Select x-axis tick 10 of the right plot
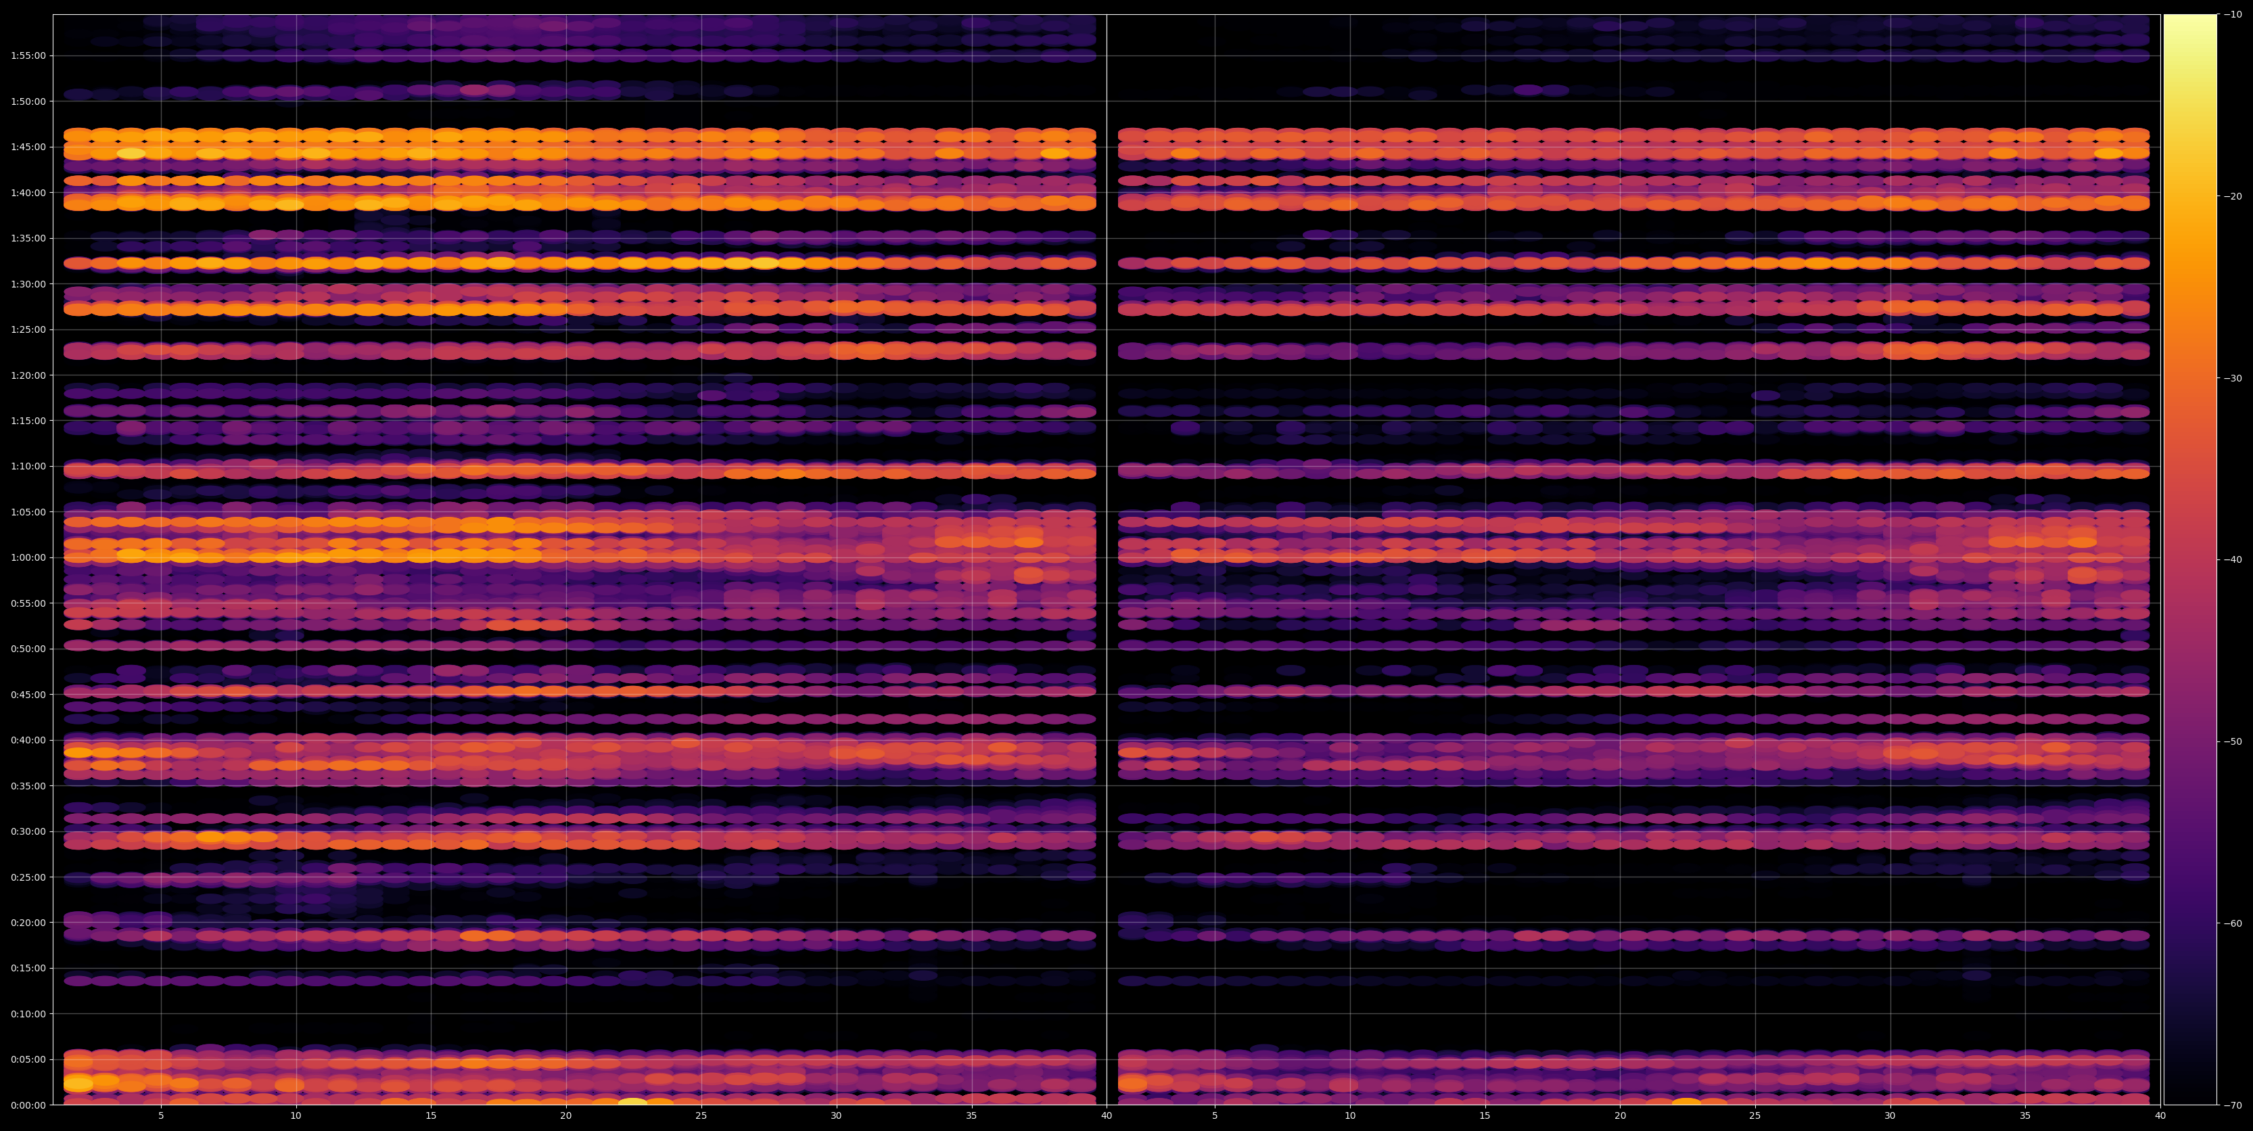 tap(1349, 1116)
